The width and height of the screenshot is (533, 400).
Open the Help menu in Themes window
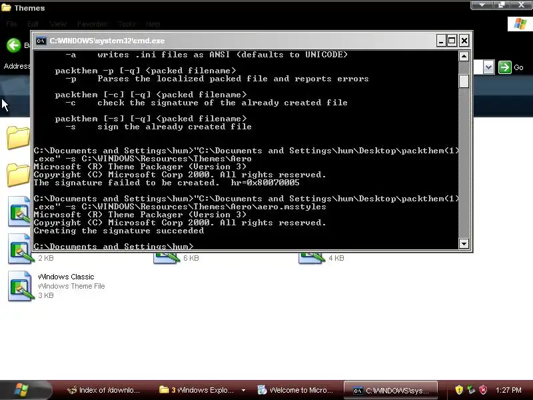(153, 24)
